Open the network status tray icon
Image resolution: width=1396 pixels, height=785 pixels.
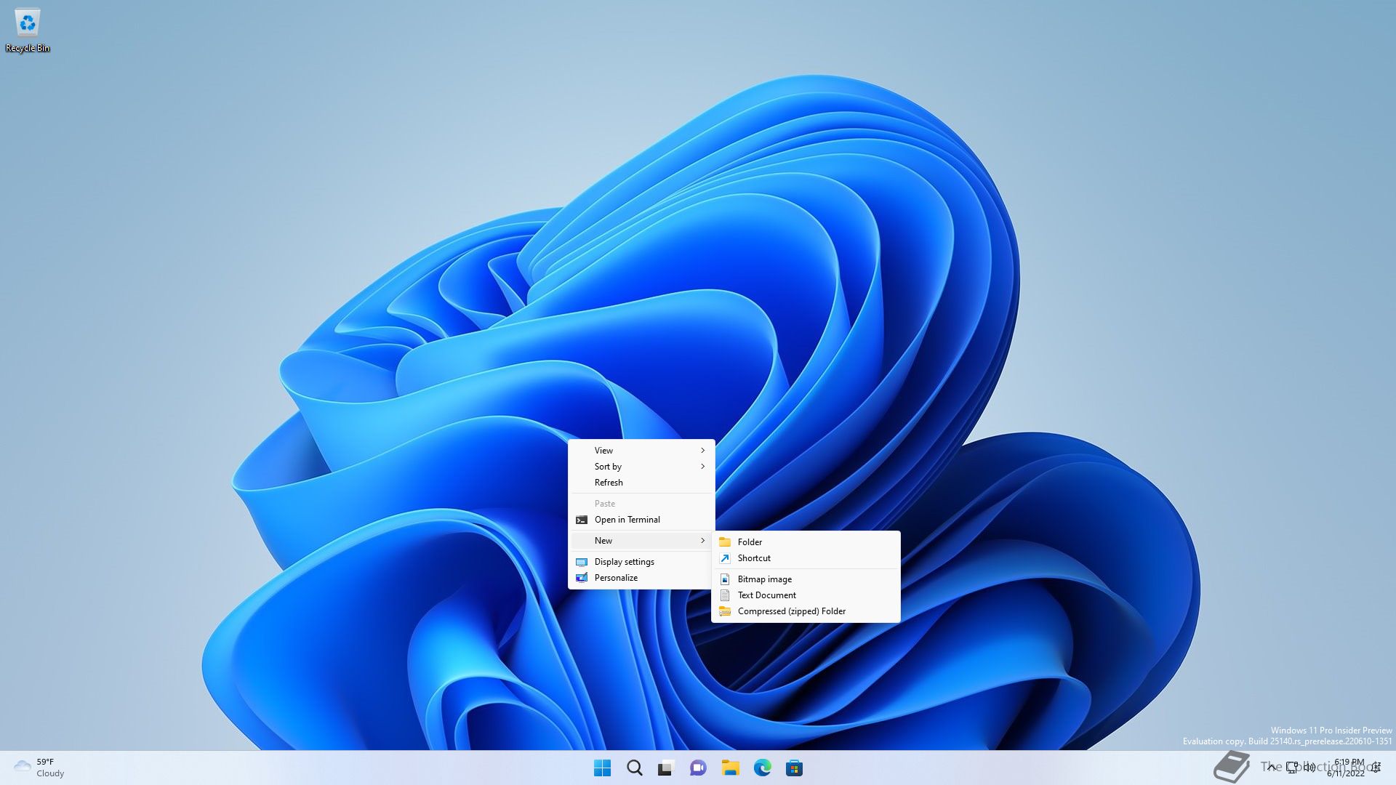point(1292,768)
